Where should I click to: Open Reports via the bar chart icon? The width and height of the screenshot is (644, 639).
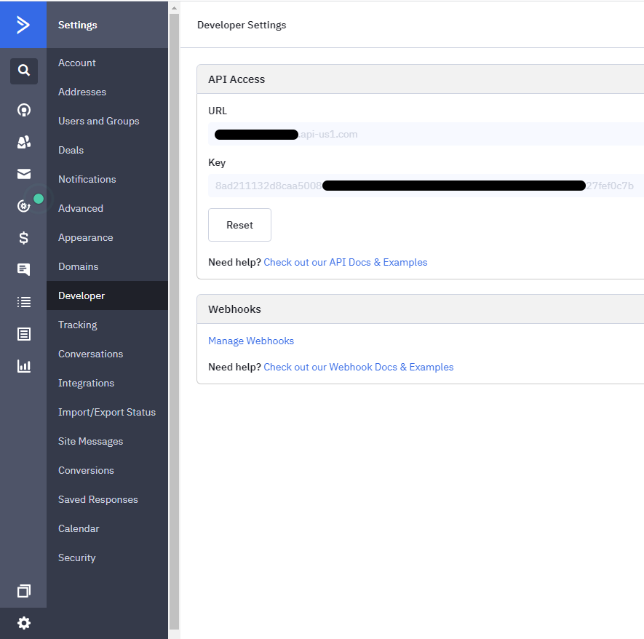click(24, 365)
